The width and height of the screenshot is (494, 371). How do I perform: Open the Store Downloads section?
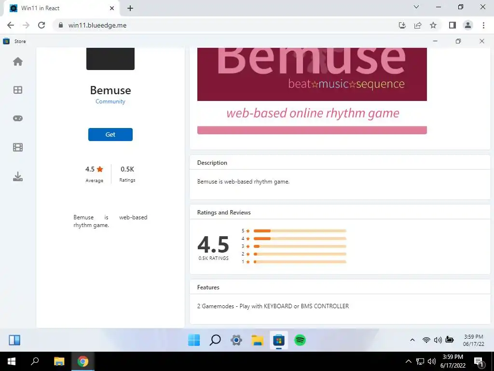(x=18, y=176)
